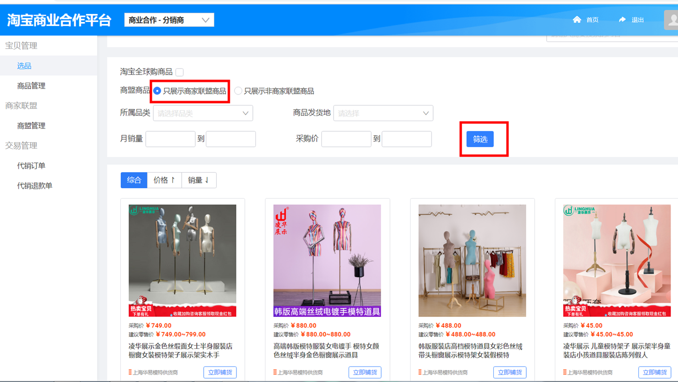678x382 pixels.
Task: Click the exit arrow icon beside 退出
Action: coord(622,20)
